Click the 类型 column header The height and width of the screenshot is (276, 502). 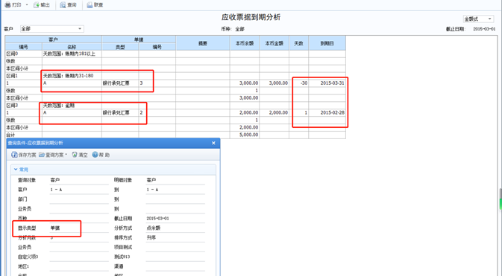120,47
